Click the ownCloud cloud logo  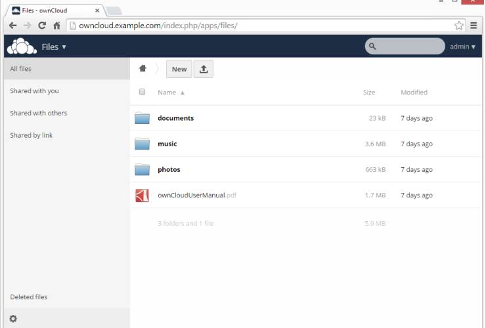(x=22, y=47)
